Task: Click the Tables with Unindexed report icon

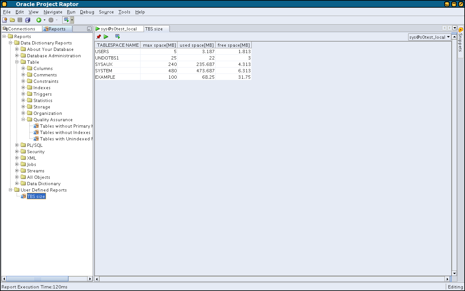Action: click(x=36, y=139)
